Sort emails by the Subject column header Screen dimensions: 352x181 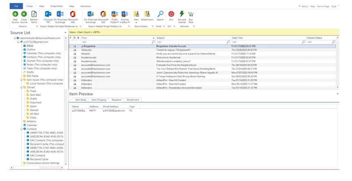(x=193, y=38)
